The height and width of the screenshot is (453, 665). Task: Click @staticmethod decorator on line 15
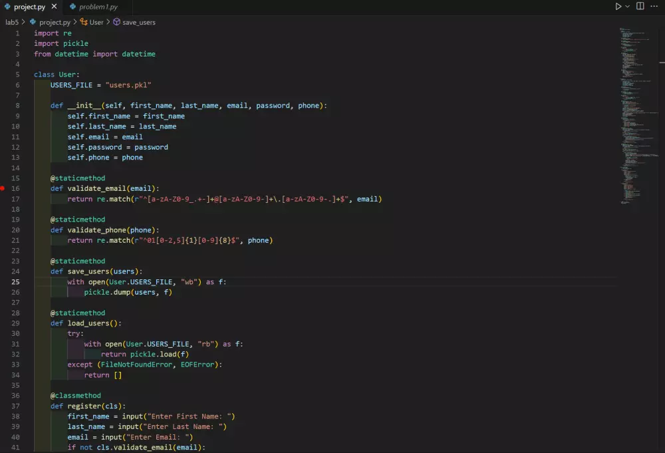78,178
